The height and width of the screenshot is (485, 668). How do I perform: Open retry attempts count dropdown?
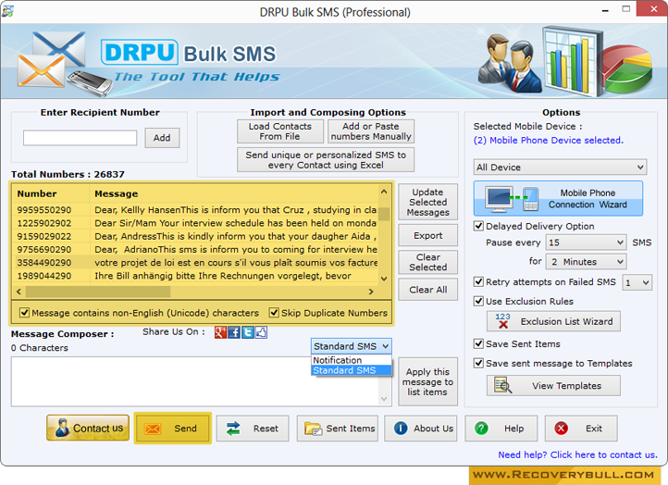click(x=637, y=282)
